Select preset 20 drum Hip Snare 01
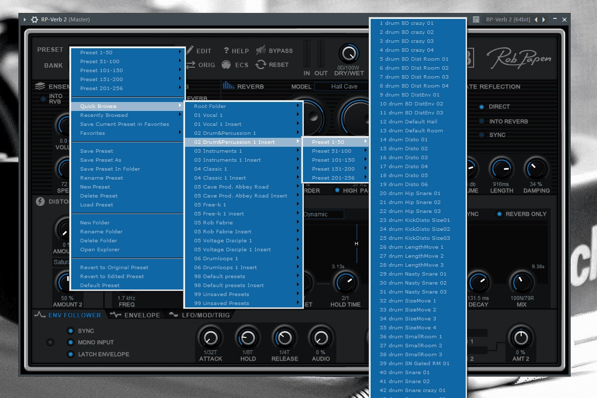 (418, 193)
